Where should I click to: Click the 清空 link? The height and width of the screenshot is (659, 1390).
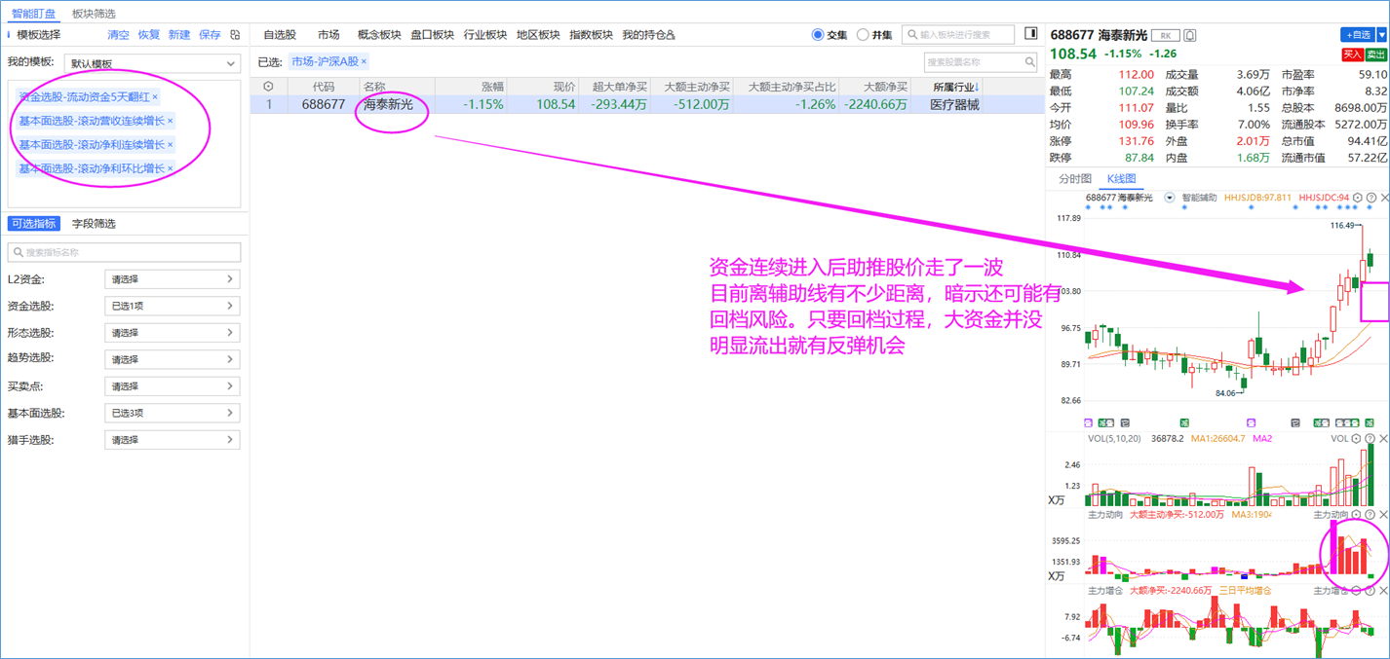pyautogui.click(x=118, y=34)
